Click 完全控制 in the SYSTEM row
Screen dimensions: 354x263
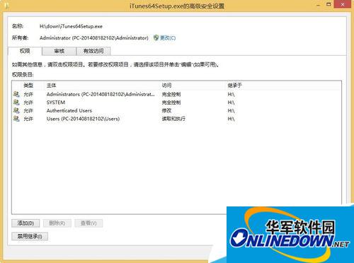[x=171, y=103]
